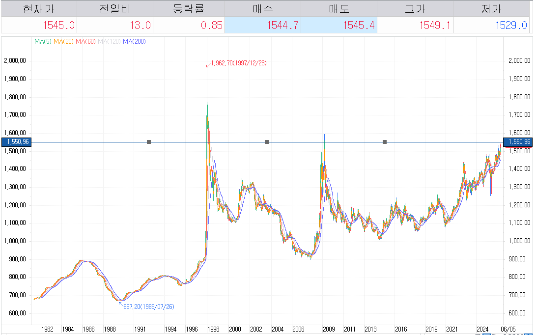Click the 매수 column header

click(262, 8)
